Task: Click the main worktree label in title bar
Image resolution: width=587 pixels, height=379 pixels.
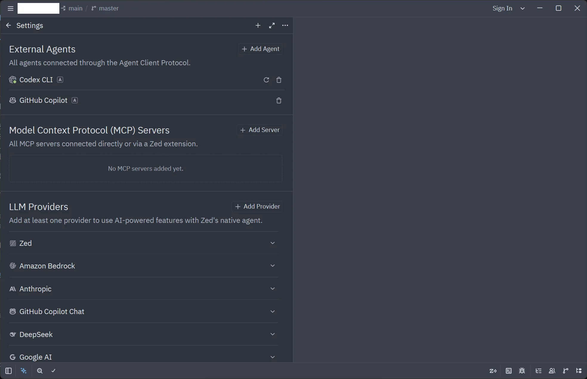Action: pyautogui.click(x=72, y=8)
